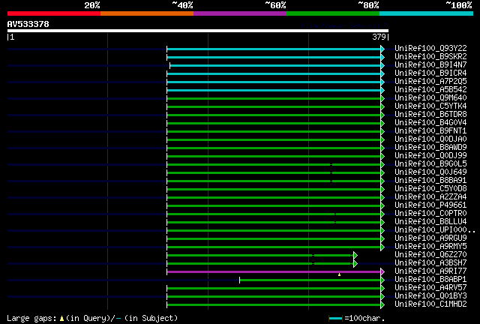
Task: Click the purple arrowhead ending the A9RI77 alignment
Action: pos(382,271)
